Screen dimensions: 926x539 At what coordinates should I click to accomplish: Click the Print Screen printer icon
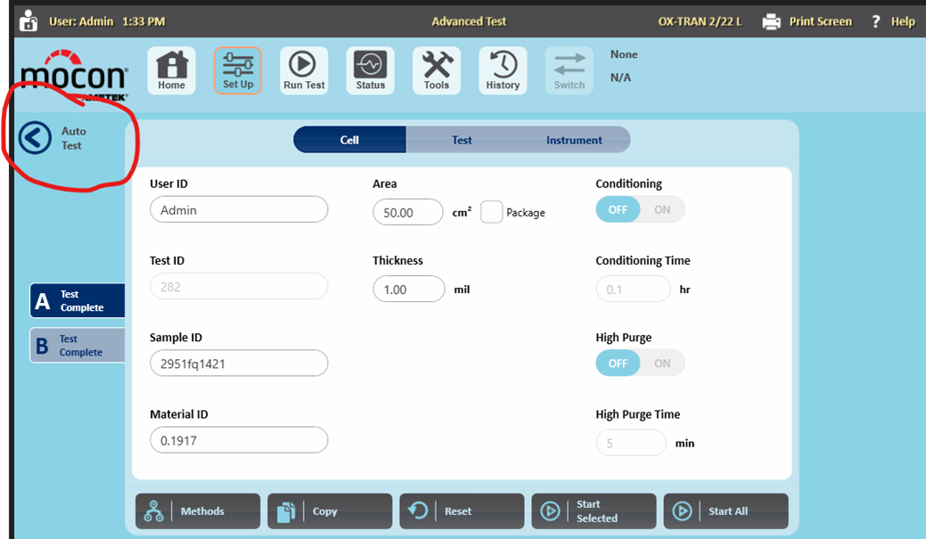pyautogui.click(x=772, y=21)
